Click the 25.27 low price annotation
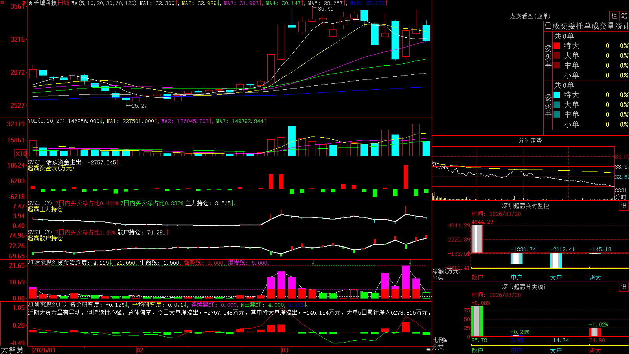This screenshot has height=354, width=629. tap(140, 106)
